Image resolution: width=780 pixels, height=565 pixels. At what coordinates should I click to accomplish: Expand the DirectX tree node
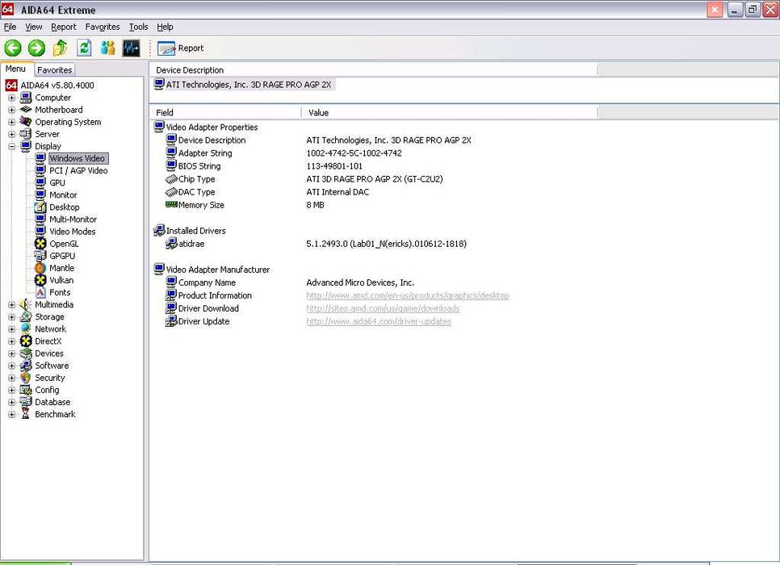(x=12, y=341)
